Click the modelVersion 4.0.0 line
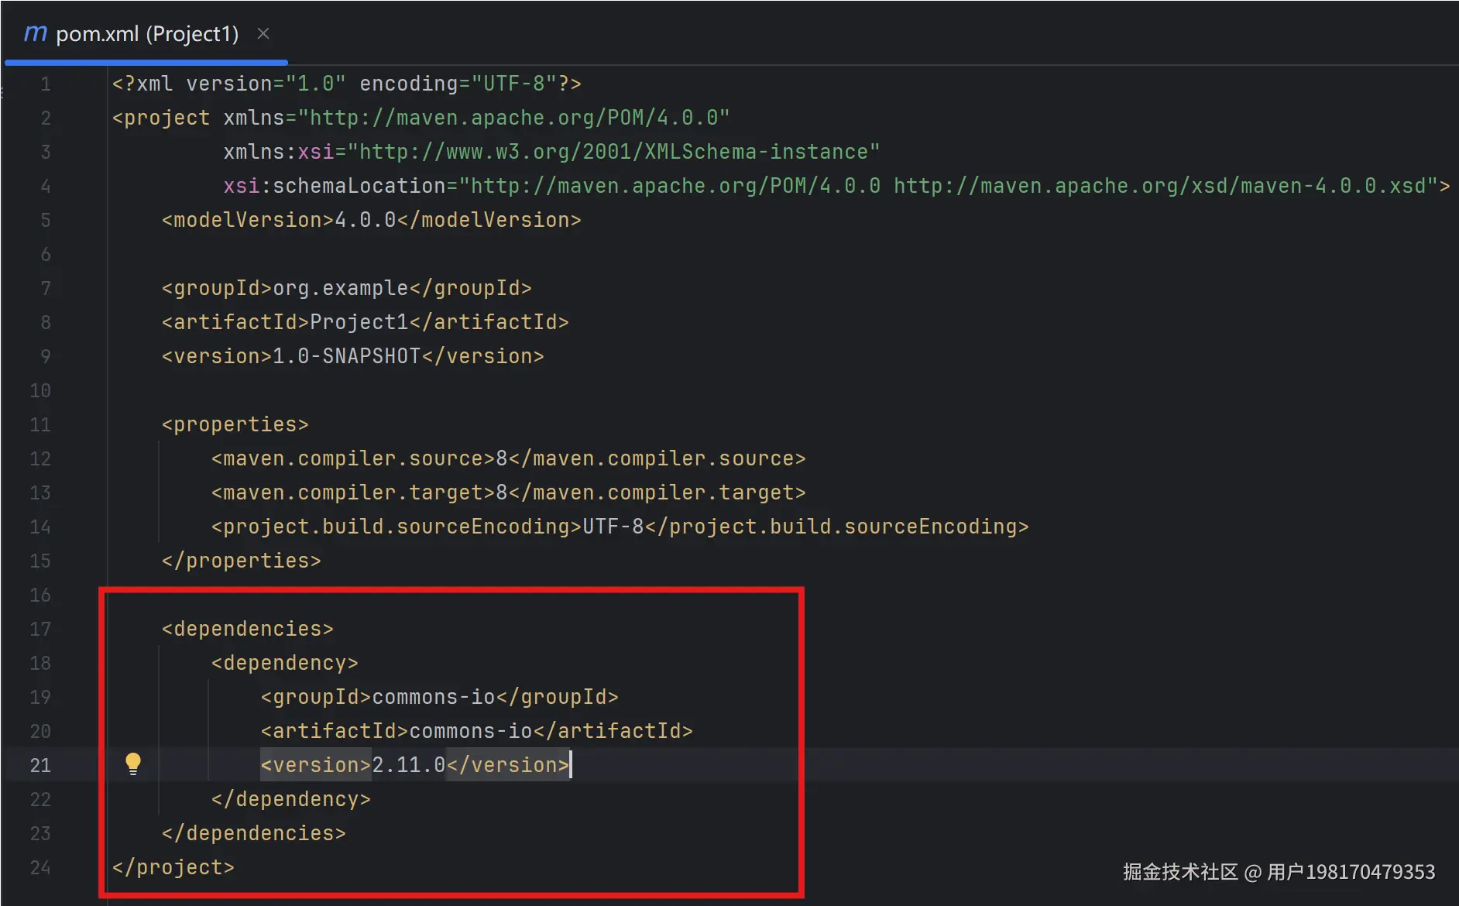This screenshot has height=906, width=1459. point(372,220)
